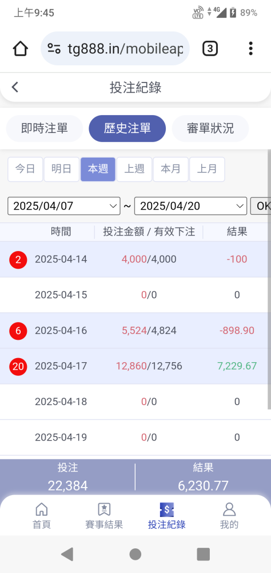Select the 今日 date range filter
Viewport: 271px width, 573px height.
pos(25,169)
